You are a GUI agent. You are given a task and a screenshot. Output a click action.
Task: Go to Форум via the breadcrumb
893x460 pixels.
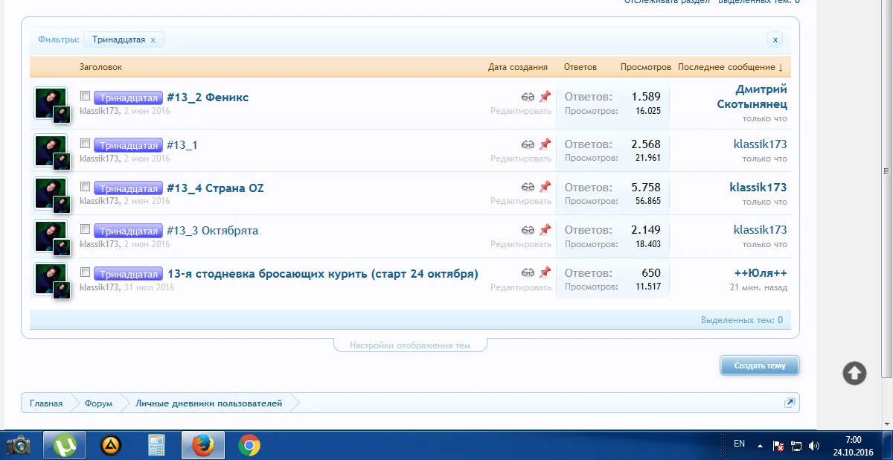click(x=97, y=402)
